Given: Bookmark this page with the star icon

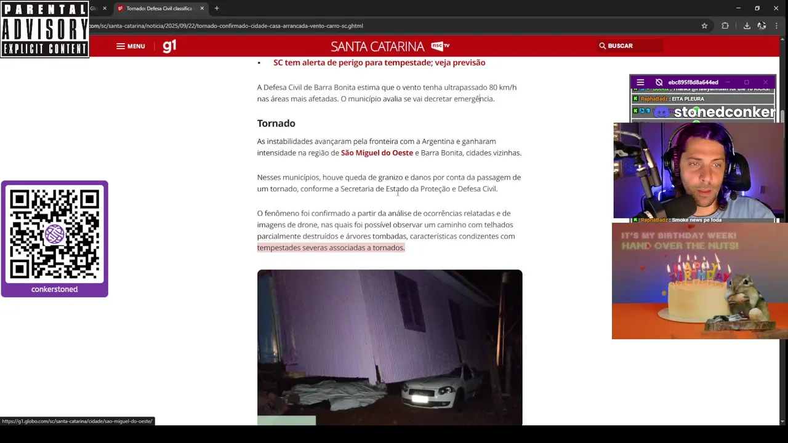Looking at the screenshot, I should click(704, 26).
